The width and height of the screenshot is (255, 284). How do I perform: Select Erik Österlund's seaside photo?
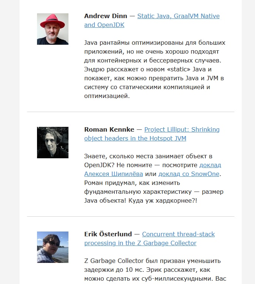click(53, 247)
